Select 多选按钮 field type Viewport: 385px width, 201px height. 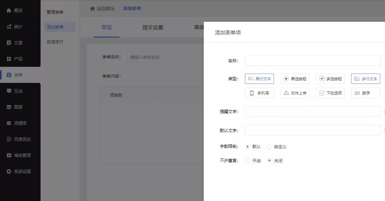[x=330, y=79]
